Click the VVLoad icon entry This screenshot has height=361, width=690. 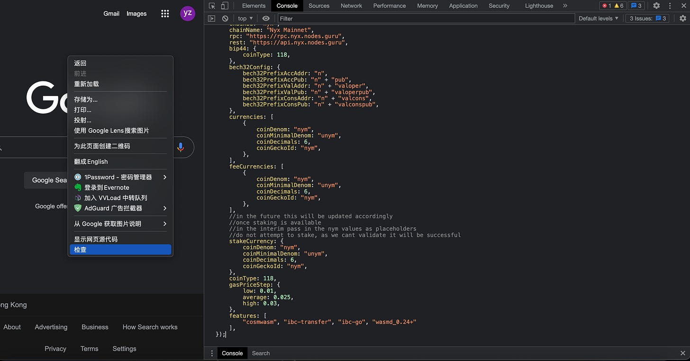[78, 198]
